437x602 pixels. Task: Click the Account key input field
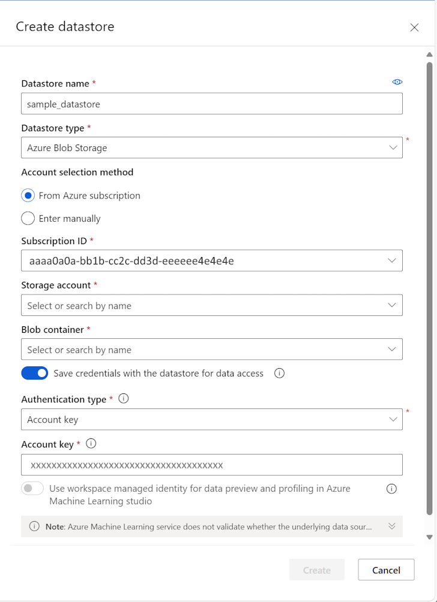pyautogui.click(x=211, y=465)
